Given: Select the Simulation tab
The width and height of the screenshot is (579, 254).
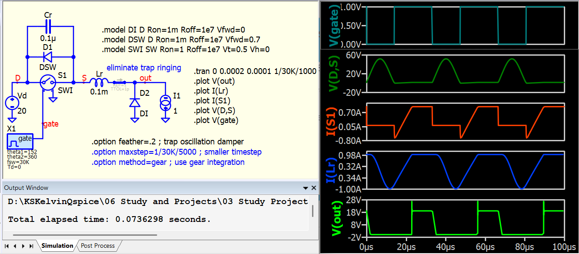Looking at the screenshot, I should pyautogui.click(x=57, y=246).
